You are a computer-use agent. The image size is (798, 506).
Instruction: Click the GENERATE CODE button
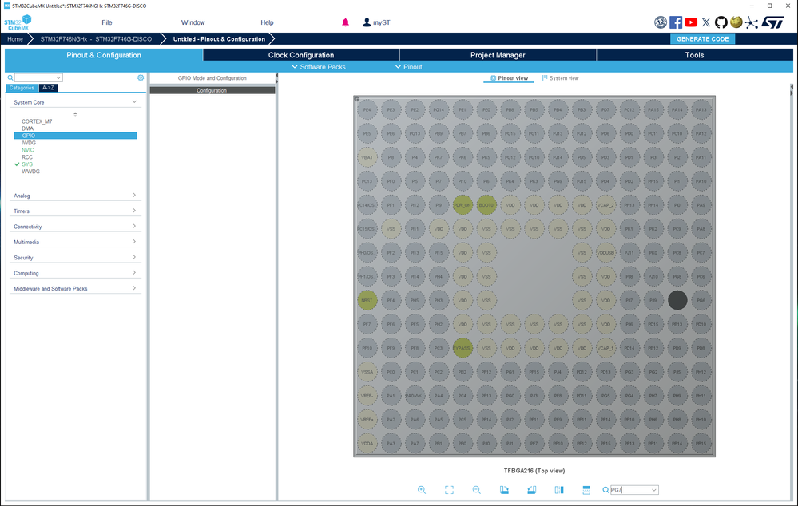(702, 38)
